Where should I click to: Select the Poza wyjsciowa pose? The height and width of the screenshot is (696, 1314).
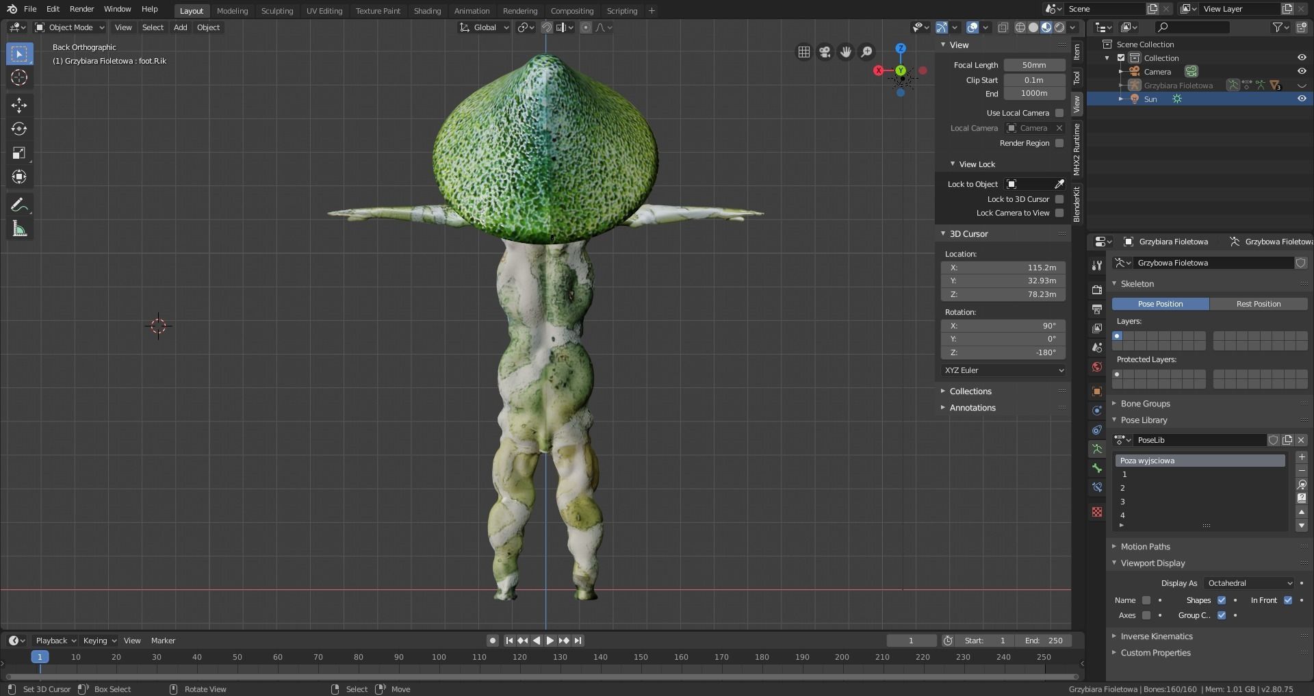pyautogui.click(x=1200, y=461)
